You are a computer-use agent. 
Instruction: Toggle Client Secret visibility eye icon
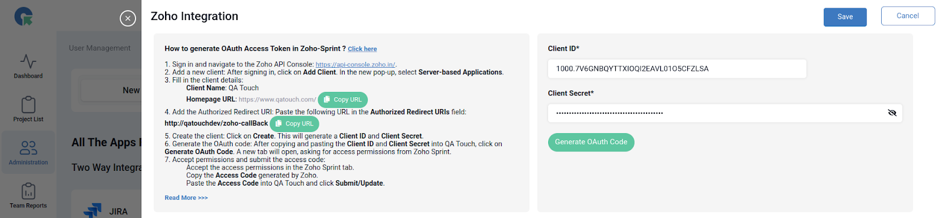pos(892,113)
